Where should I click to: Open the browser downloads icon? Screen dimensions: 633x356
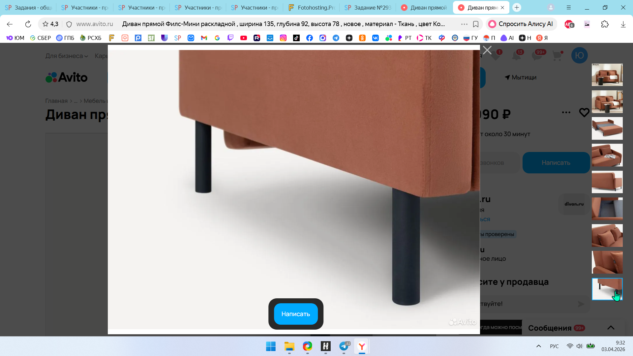pyautogui.click(x=623, y=24)
